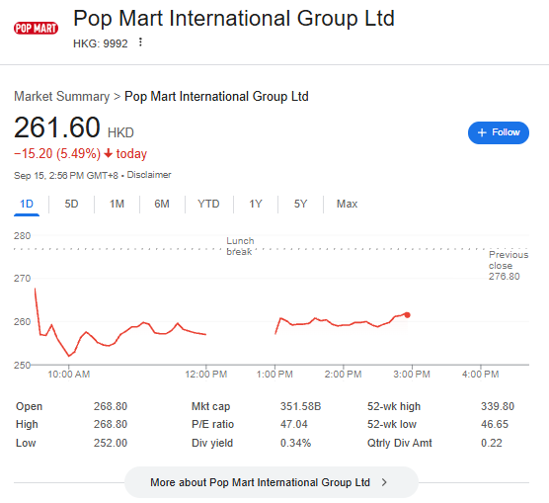Click the 280 y-axis label
The image size is (549, 503).
[x=22, y=235]
